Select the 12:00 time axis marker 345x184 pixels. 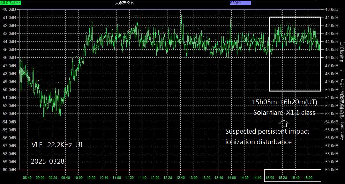tap(155, 178)
